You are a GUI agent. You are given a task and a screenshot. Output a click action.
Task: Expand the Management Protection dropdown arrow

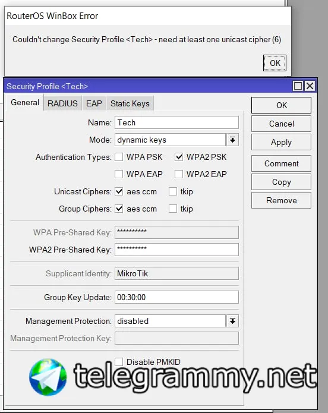(x=232, y=321)
